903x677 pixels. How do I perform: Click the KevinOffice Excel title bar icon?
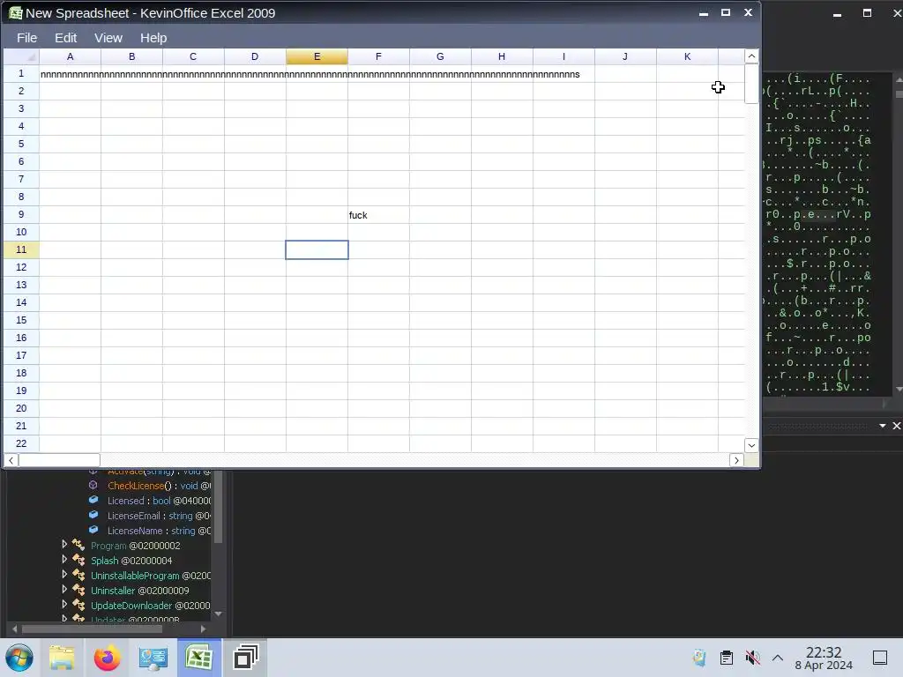[16, 12]
